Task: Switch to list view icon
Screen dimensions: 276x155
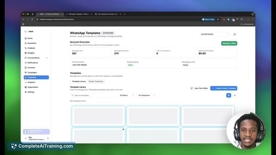Action: point(235,95)
